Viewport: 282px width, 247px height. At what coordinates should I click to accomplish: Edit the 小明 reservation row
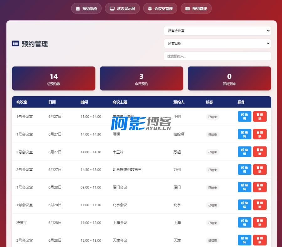pyautogui.click(x=244, y=117)
